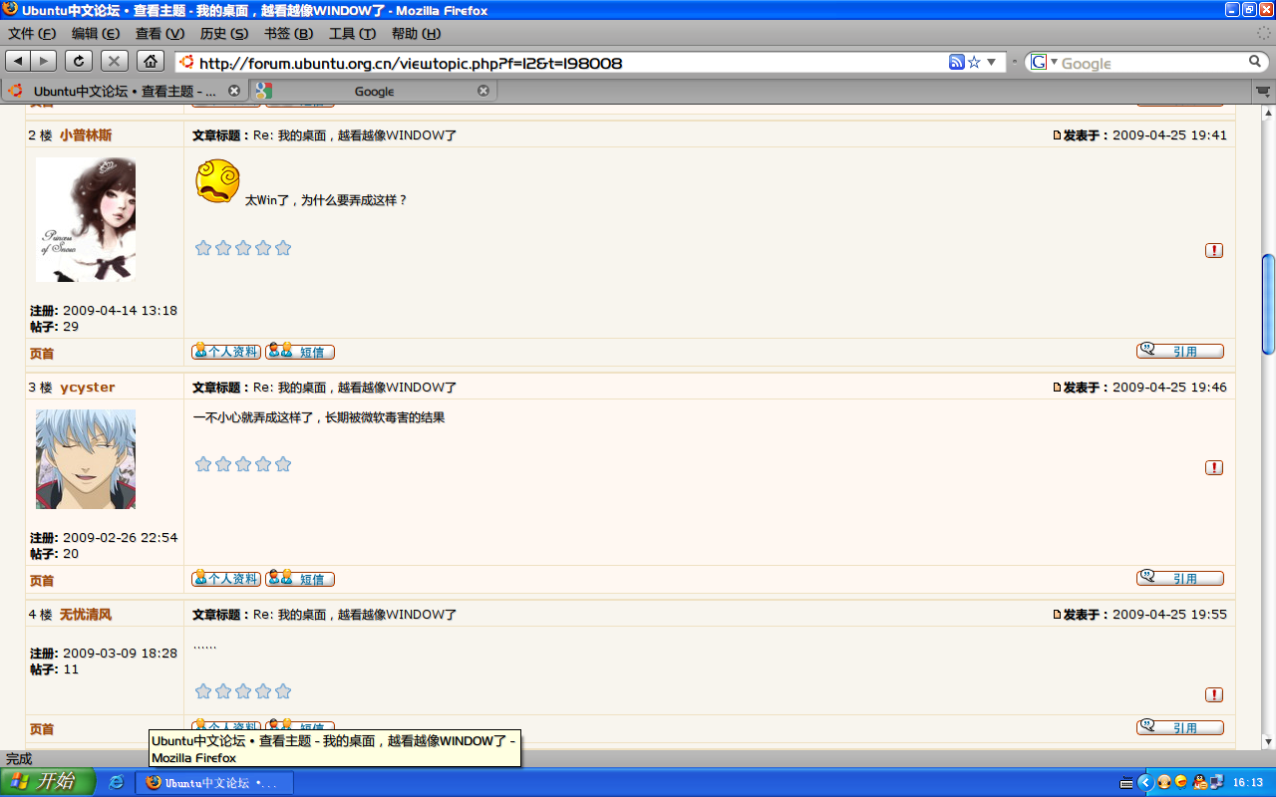Click the scrollbar down arrow
The height and width of the screenshot is (797, 1276).
point(1268,742)
